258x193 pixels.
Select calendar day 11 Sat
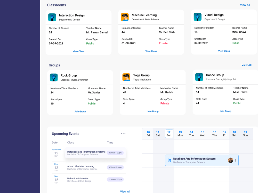pyautogui.click(x=158, y=134)
